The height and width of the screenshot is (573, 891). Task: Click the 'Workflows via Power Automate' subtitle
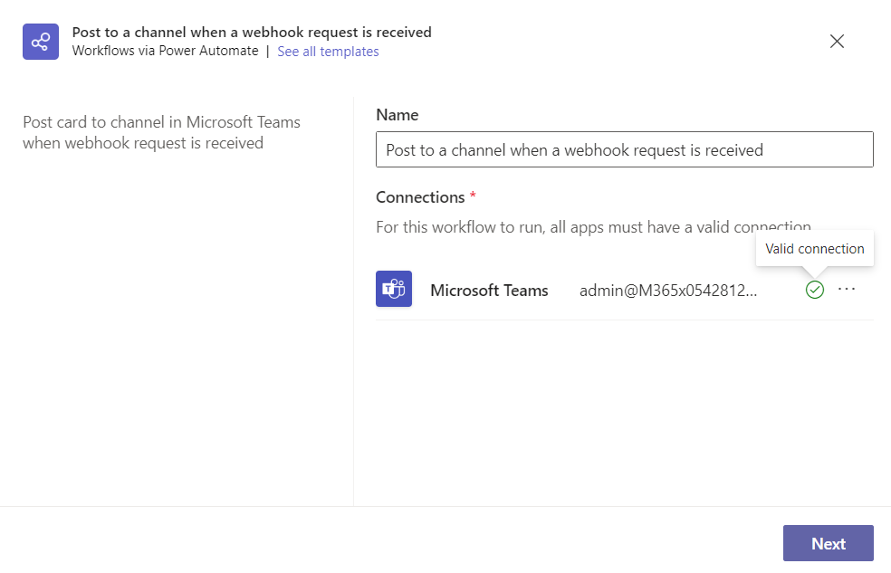click(166, 51)
